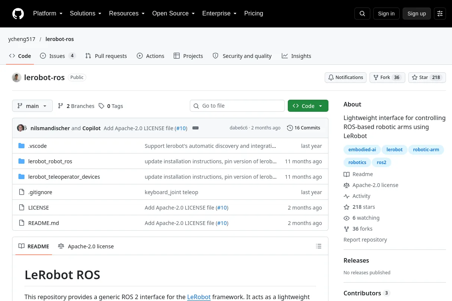Open commit hash dabe6c6
The height and width of the screenshot is (301, 452).
(238, 128)
